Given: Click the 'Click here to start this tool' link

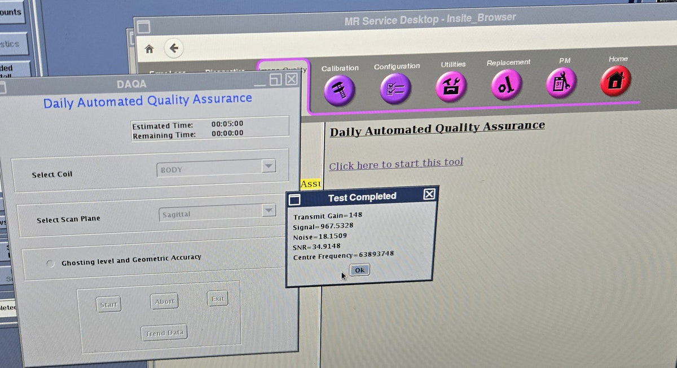Looking at the screenshot, I should pyautogui.click(x=396, y=164).
